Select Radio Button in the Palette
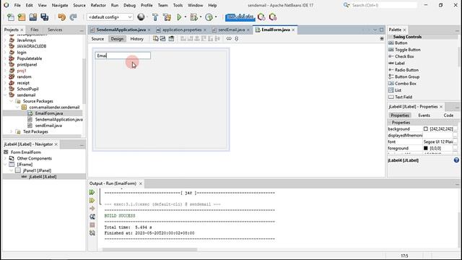This screenshot has height=260, width=462. tap(406, 70)
